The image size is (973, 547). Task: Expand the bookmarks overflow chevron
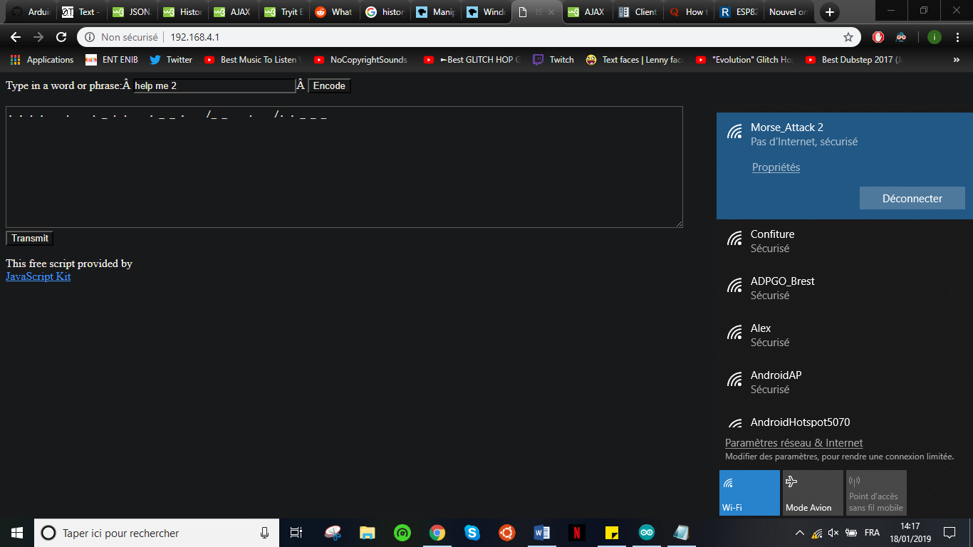point(956,60)
